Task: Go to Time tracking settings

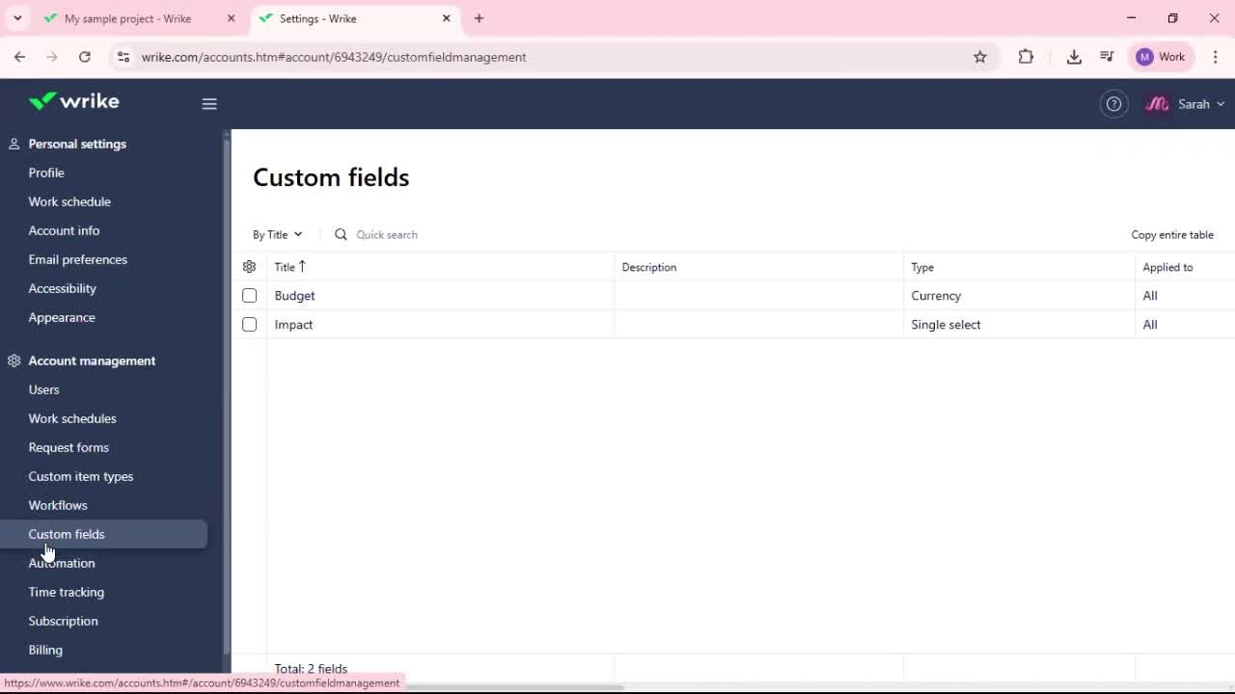Action: tap(67, 592)
